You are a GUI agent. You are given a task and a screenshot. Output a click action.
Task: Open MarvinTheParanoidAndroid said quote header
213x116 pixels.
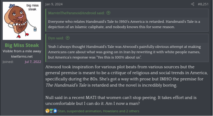tap(76, 13)
